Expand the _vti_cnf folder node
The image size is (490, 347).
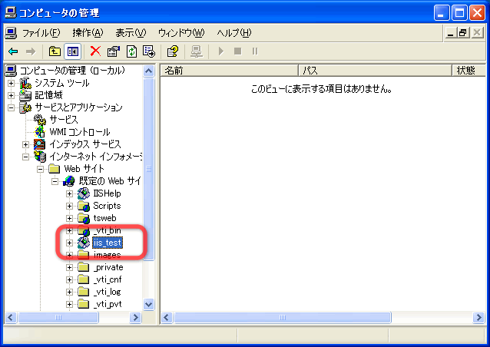[69, 280]
